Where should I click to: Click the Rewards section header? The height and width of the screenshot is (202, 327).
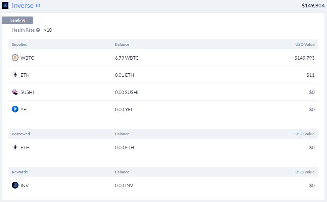pos(20,172)
